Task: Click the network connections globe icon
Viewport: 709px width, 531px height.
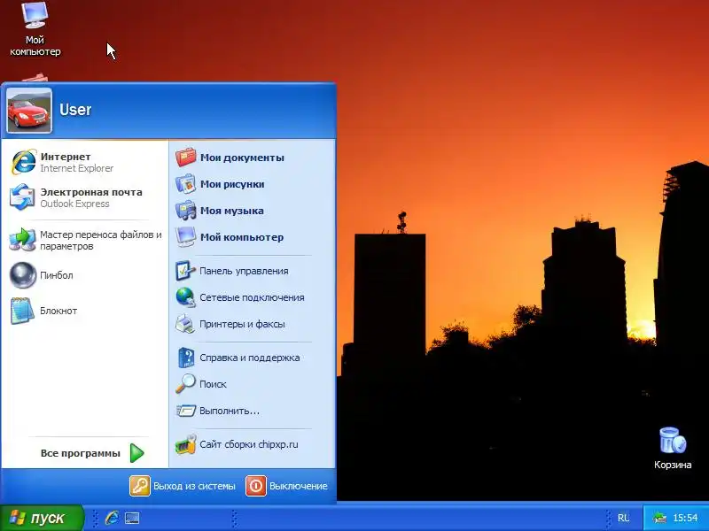Action: (185, 297)
